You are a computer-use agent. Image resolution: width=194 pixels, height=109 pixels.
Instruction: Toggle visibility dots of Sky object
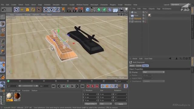(x=145, y=12)
